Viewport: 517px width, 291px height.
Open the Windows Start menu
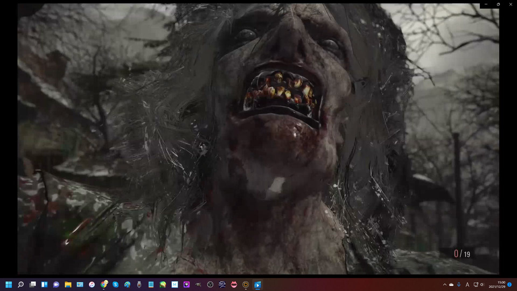9,285
